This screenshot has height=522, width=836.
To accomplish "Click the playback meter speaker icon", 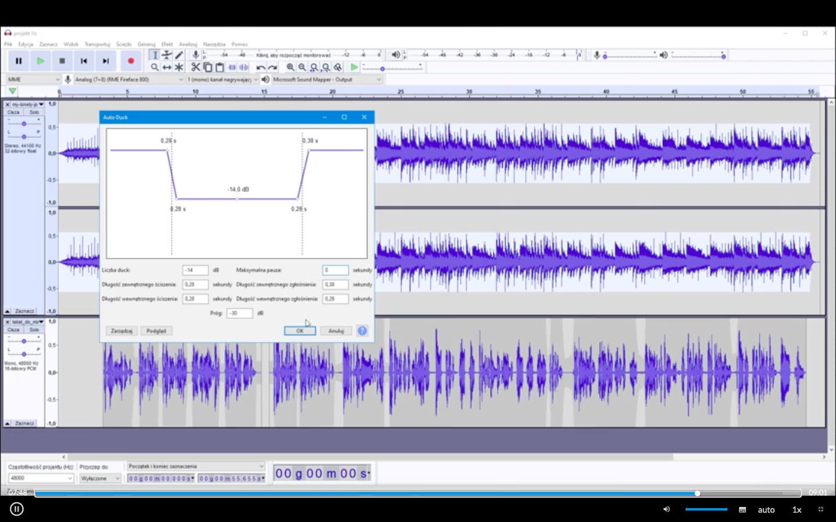I will click(x=395, y=55).
